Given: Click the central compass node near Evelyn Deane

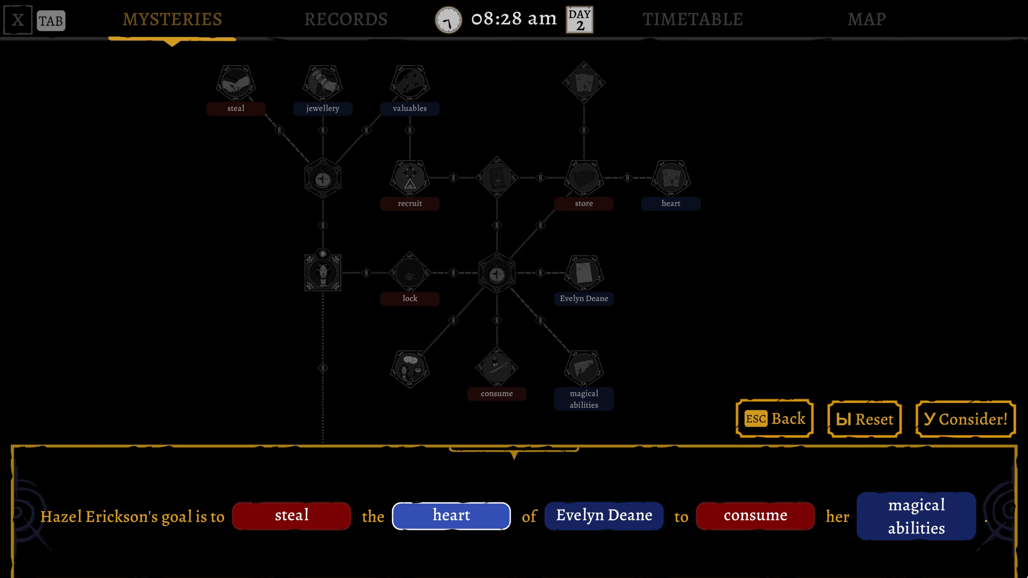Looking at the screenshot, I should point(497,274).
